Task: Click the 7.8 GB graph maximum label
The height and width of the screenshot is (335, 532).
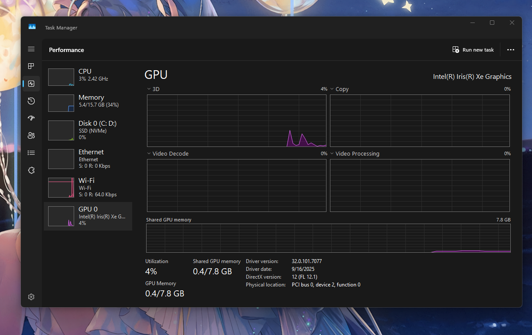Action: point(503,220)
